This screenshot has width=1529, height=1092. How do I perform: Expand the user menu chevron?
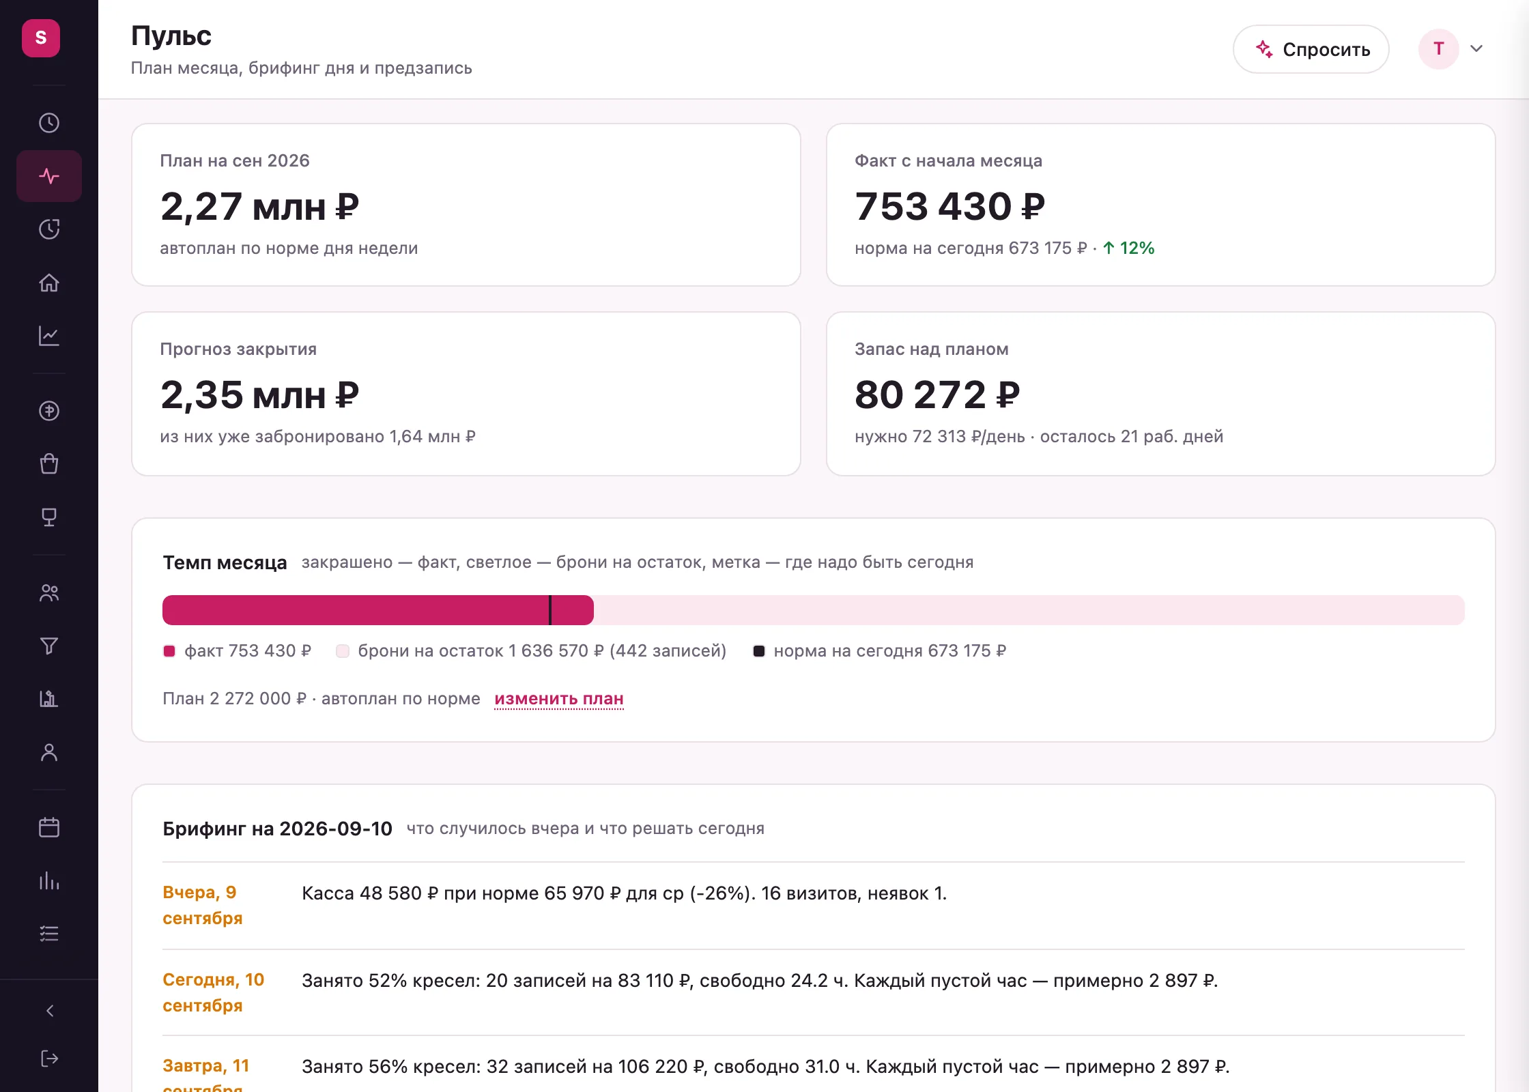(x=1476, y=48)
